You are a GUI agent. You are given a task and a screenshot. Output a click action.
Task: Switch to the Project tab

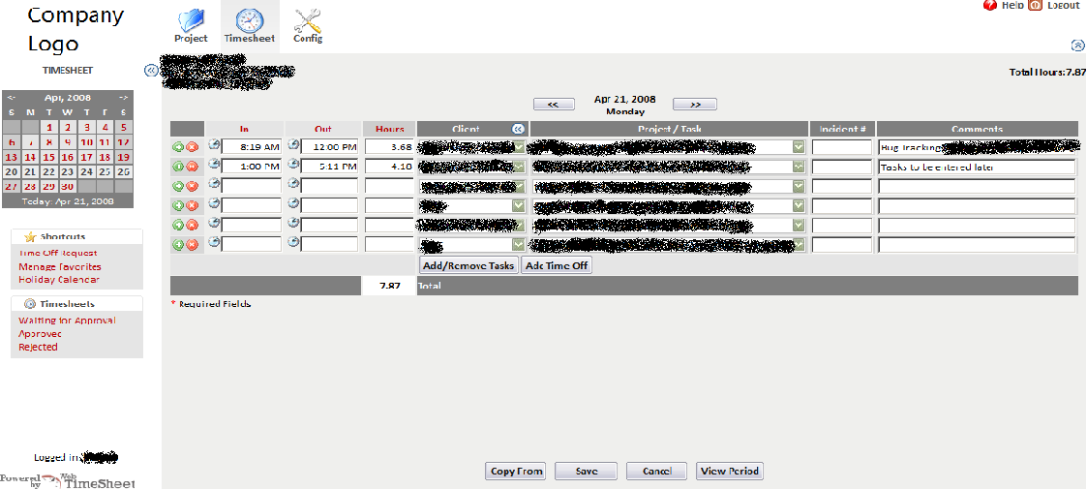pos(191,39)
